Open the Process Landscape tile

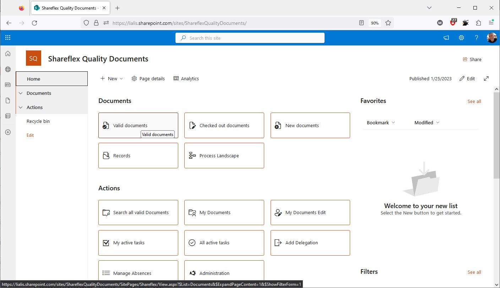224,156
